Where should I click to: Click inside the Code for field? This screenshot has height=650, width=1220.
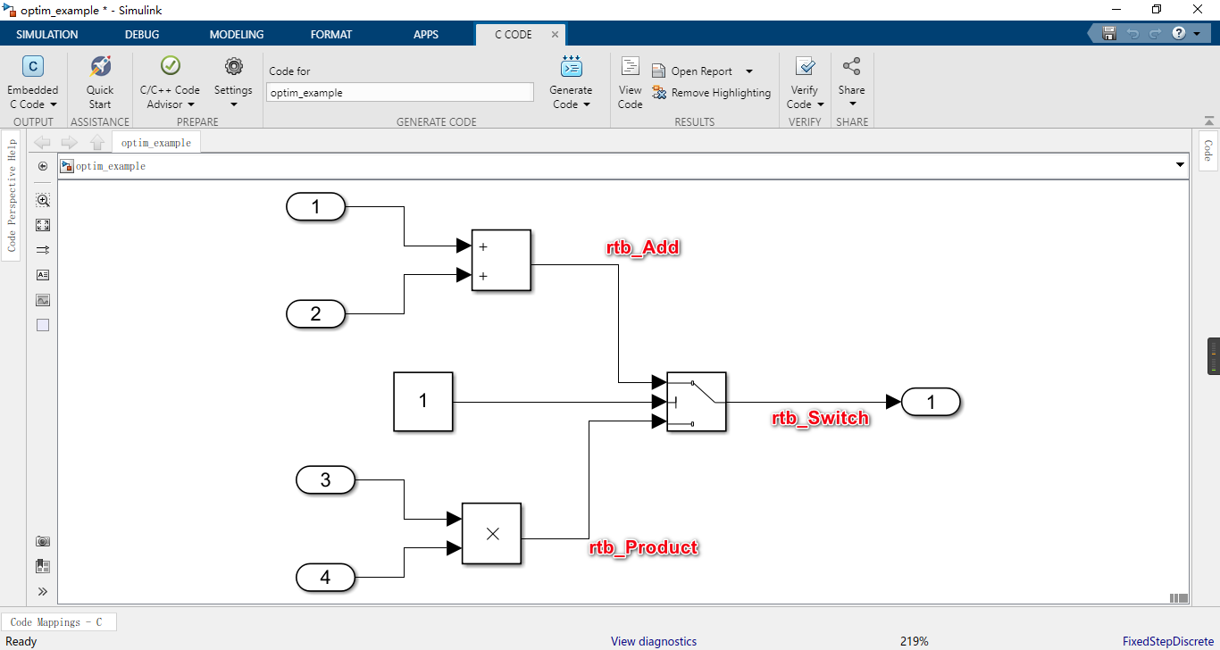(399, 92)
